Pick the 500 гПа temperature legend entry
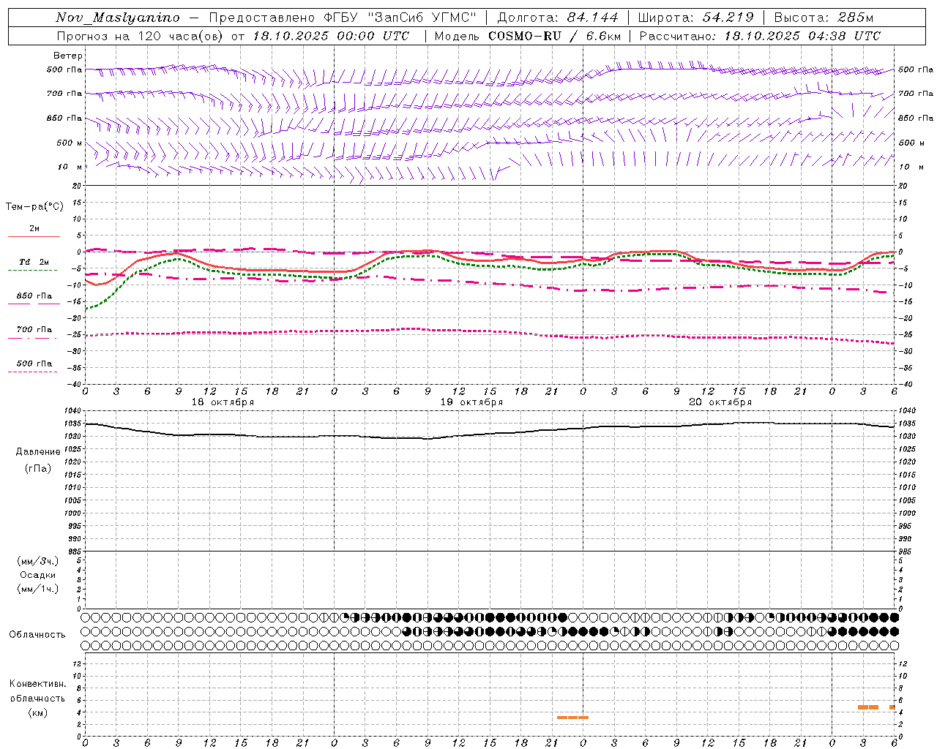Viewport: 937px width, 749px height. (34, 364)
